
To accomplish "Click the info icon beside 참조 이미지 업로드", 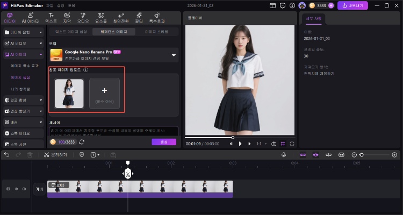I will pyautogui.click(x=85, y=70).
